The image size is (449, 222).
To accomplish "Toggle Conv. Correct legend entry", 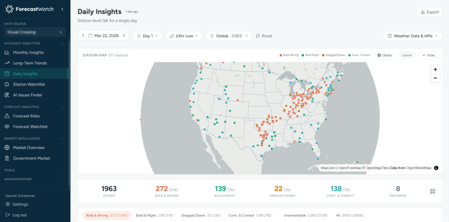I will coord(359,55).
